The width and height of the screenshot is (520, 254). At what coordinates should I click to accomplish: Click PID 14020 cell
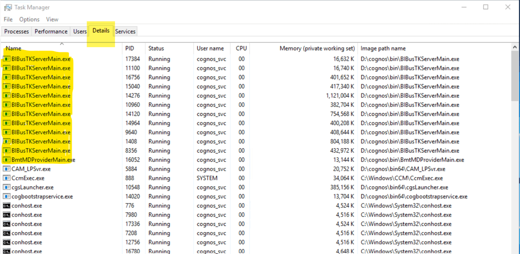133,196
